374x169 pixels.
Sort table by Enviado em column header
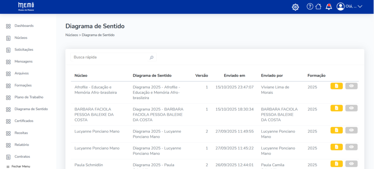coord(234,76)
